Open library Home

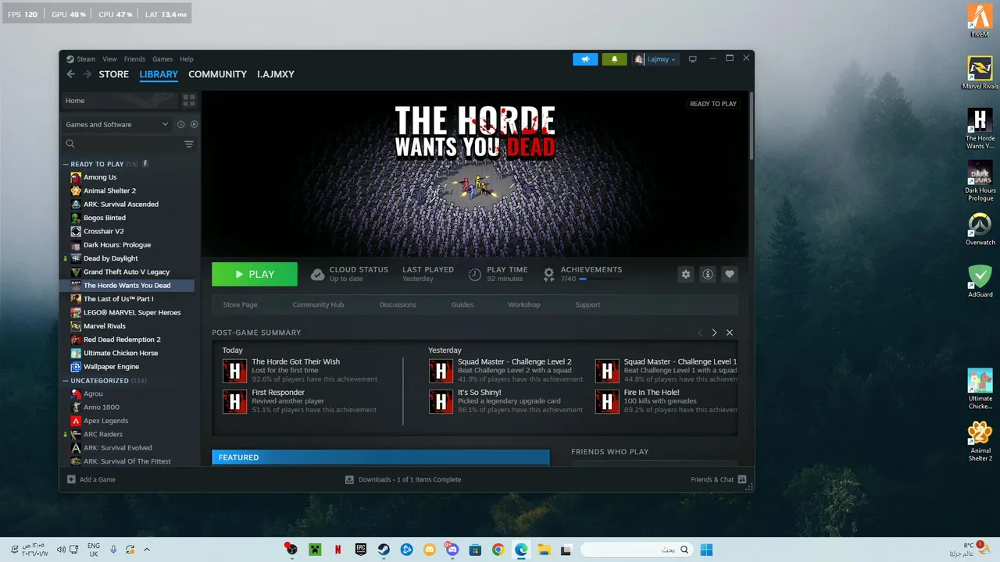(120, 101)
